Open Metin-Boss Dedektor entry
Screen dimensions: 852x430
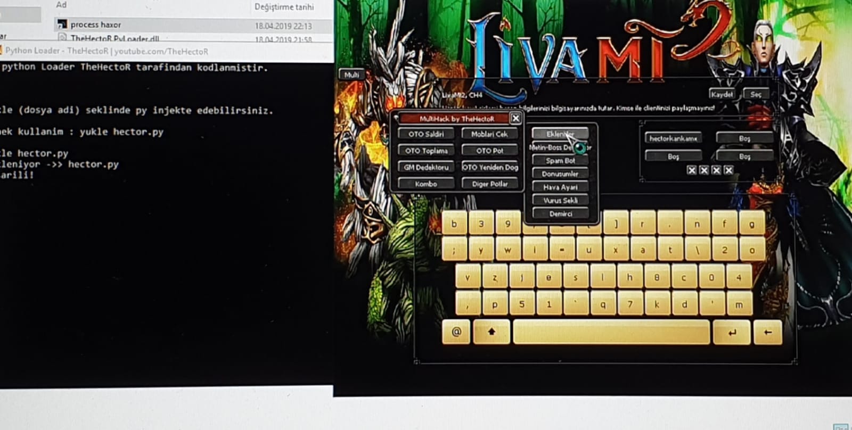(560, 147)
